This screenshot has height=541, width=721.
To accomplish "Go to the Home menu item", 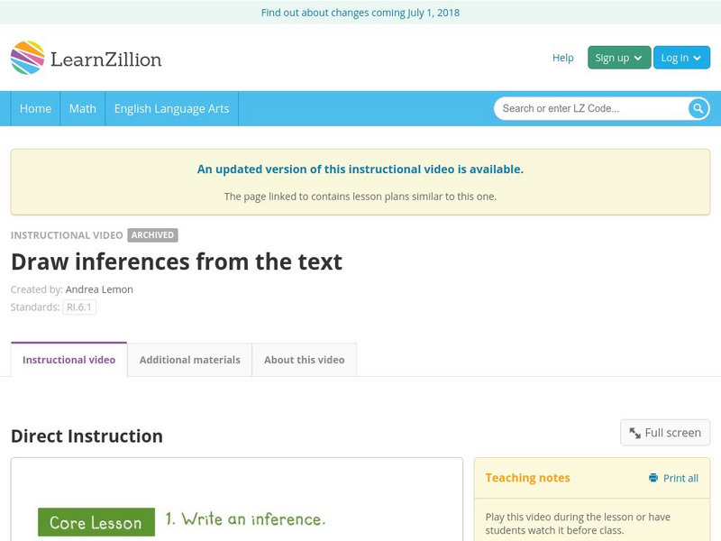I will click(35, 108).
